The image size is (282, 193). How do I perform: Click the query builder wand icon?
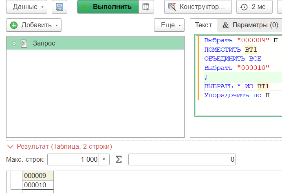click(x=172, y=7)
